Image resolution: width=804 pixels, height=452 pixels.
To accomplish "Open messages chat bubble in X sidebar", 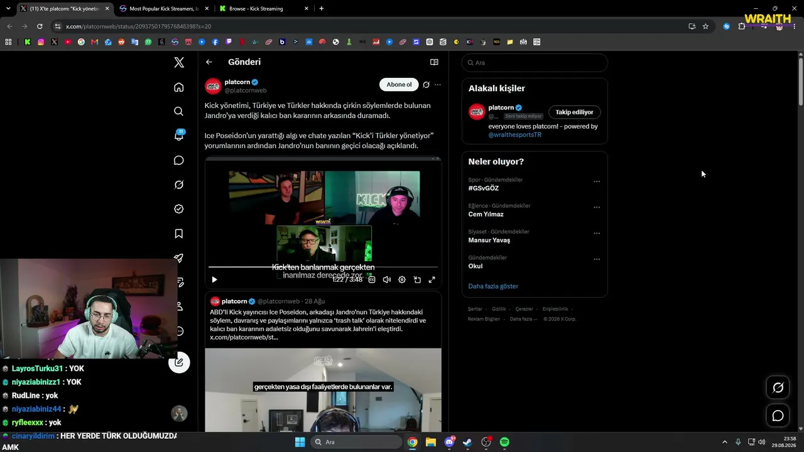I will click(x=179, y=160).
